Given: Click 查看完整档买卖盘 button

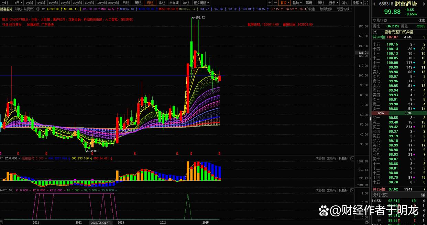Looking at the screenshot, I should [x=399, y=32].
